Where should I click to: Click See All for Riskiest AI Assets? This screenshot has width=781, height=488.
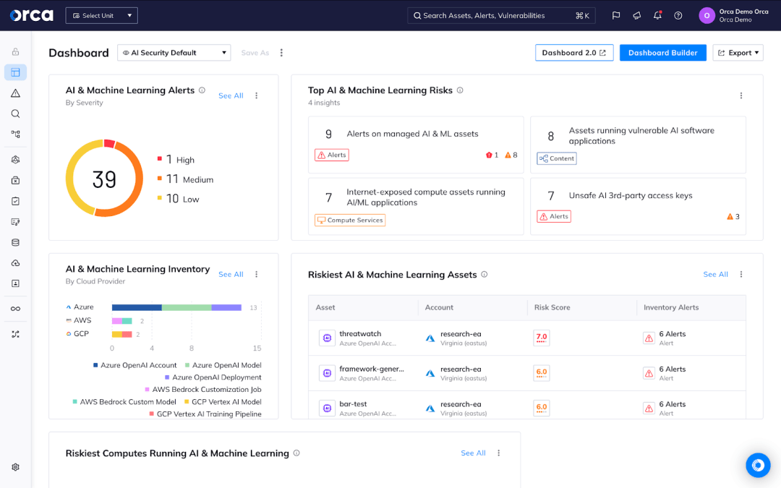[x=715, y=275]
